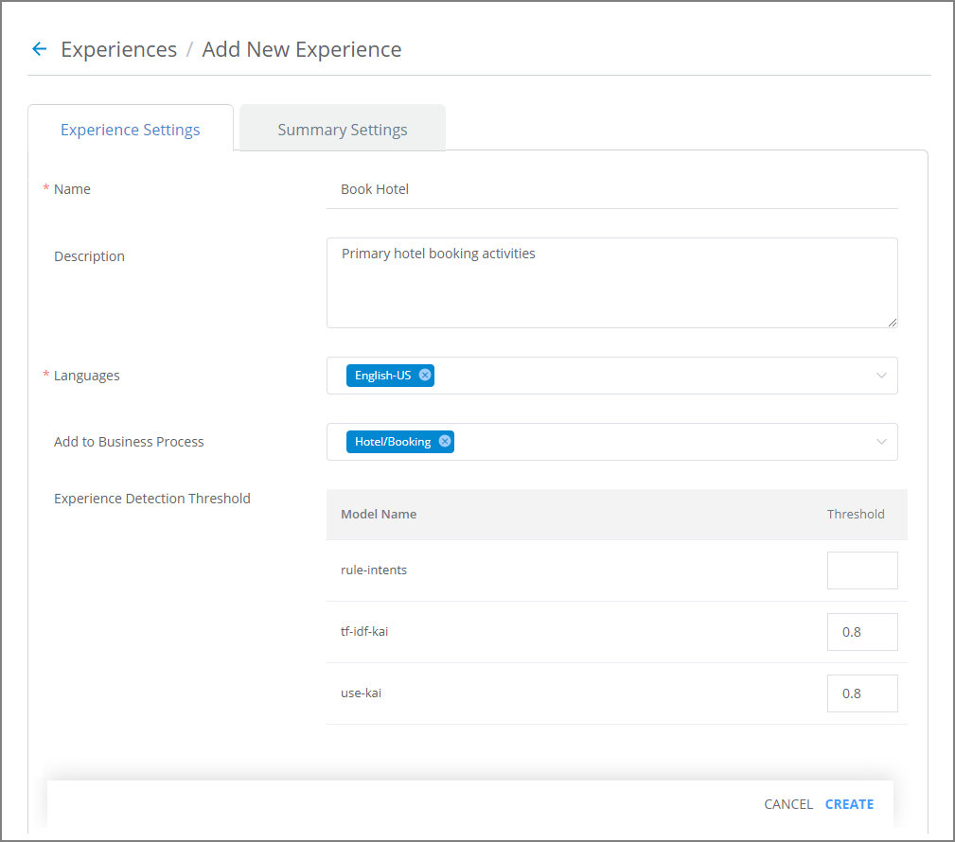Click the Model Name column header
The width and height of the screenshot is (955, 842).
(x=379, y=514)
